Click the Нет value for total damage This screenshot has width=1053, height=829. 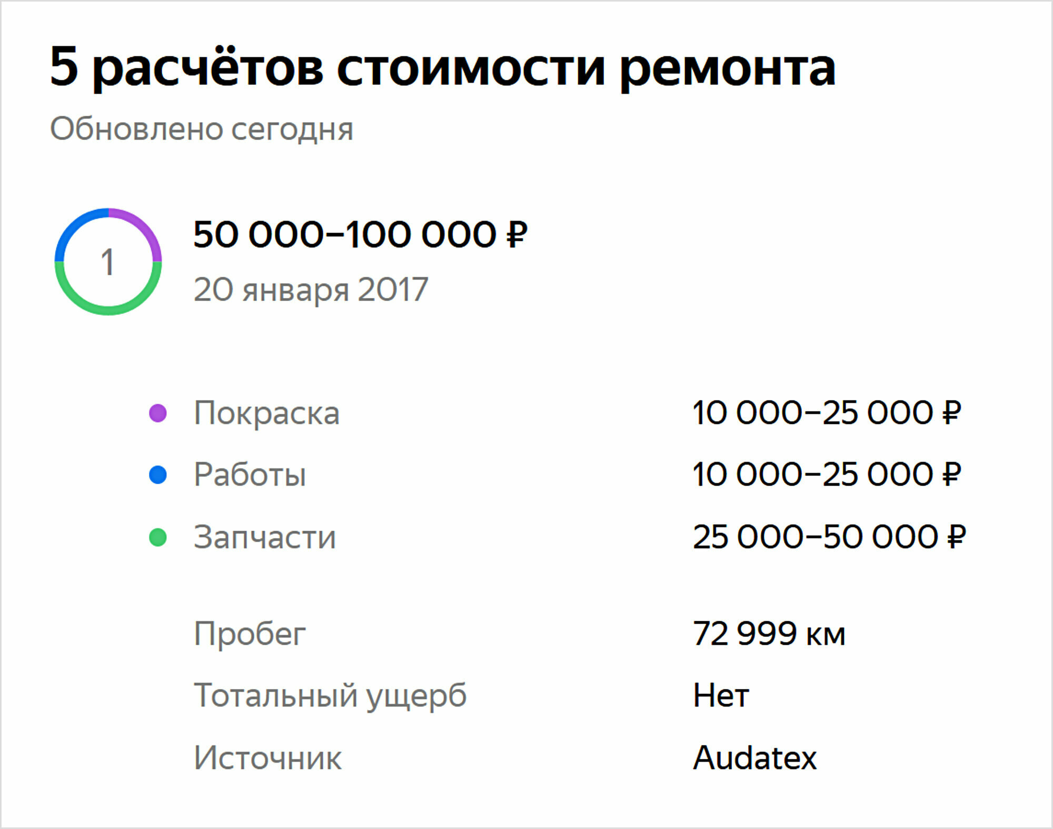721,696
